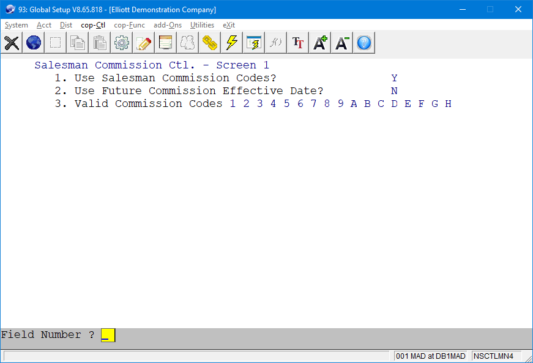
Task: Open the TT font selection icon
Action: (x=298, y=43)
